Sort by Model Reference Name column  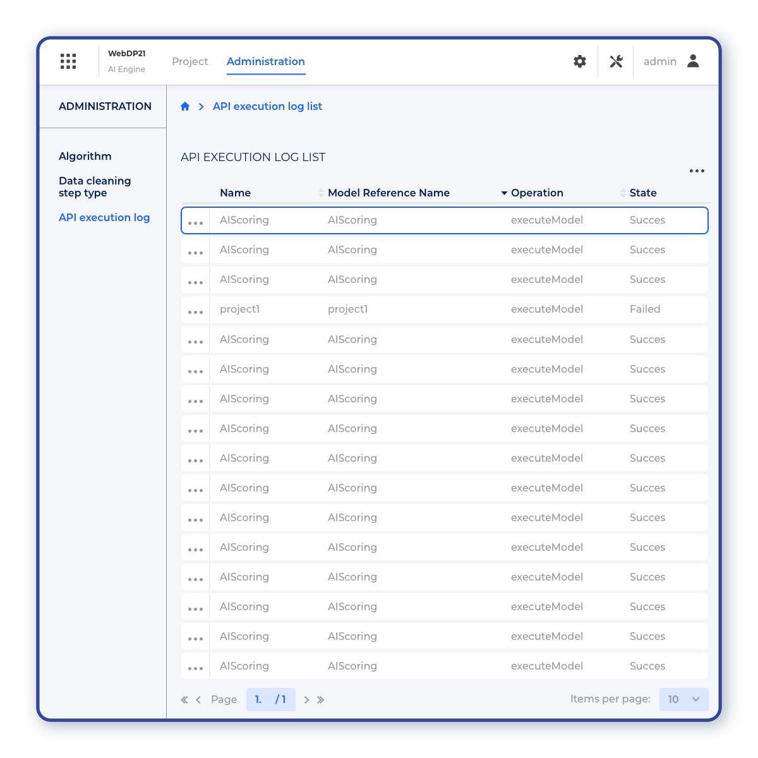388,193
